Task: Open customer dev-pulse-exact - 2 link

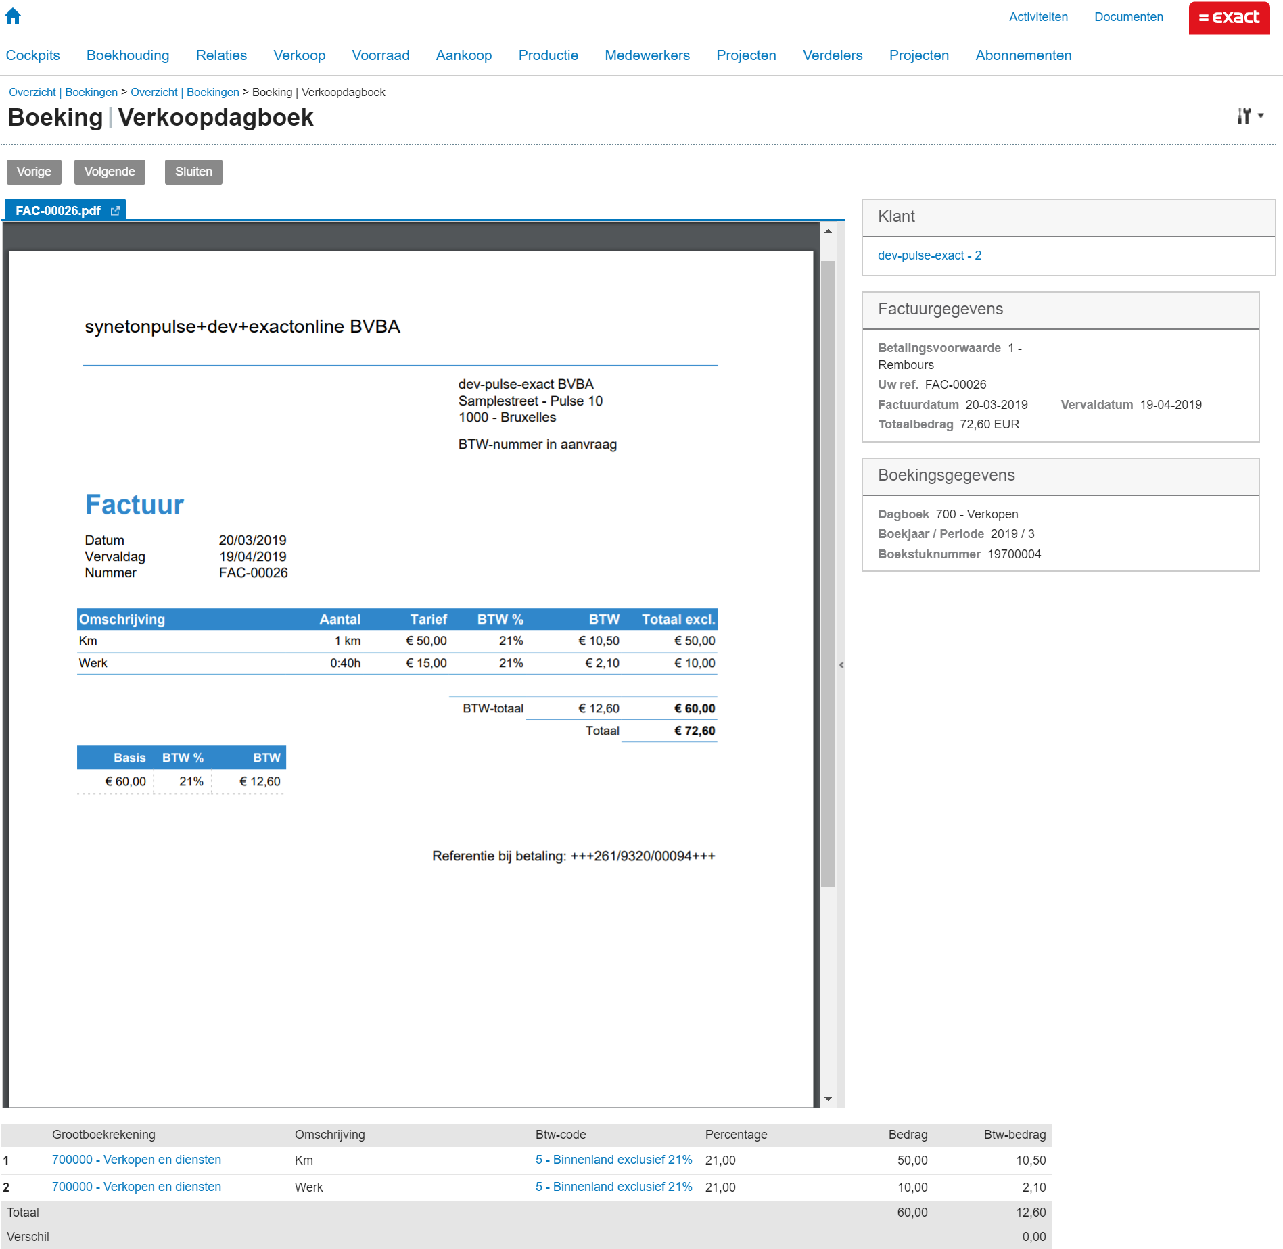Action: tap(929, 255)
